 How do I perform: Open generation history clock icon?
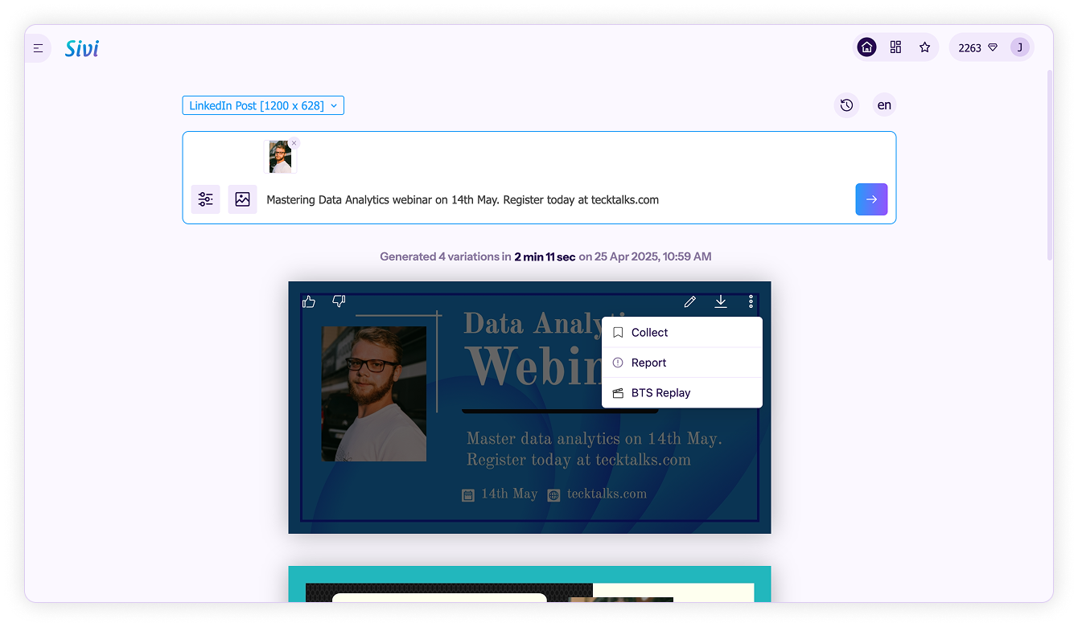846,105
